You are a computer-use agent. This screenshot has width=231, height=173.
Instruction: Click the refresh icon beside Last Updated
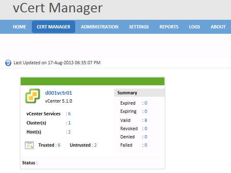8,63
